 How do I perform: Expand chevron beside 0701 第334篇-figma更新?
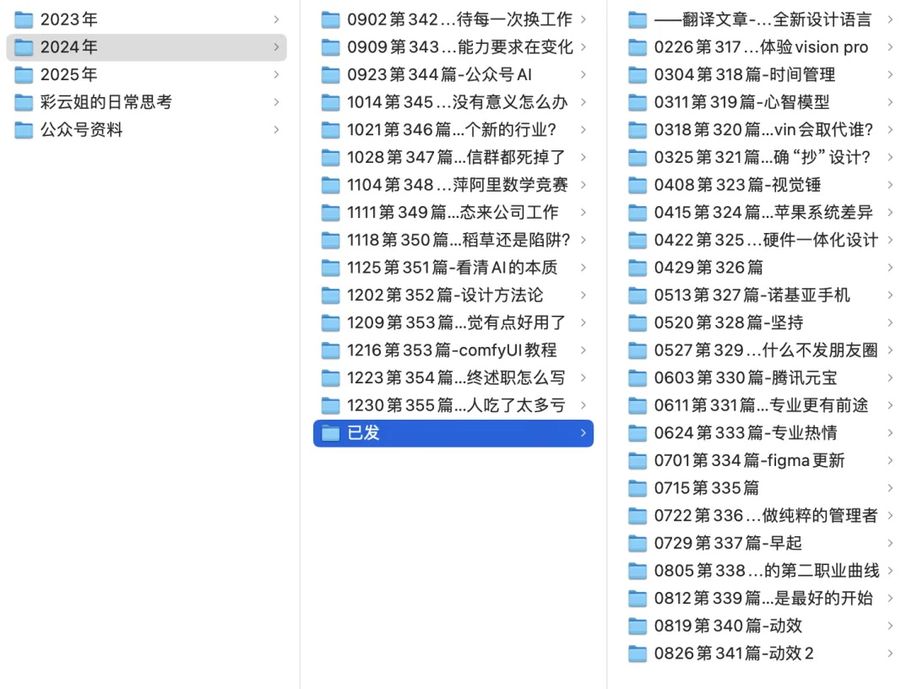[889, 461]
